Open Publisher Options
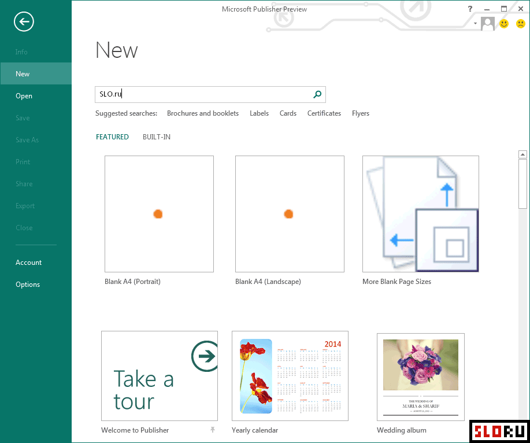Viewport: 530px width, 443px height. (28, 285)
